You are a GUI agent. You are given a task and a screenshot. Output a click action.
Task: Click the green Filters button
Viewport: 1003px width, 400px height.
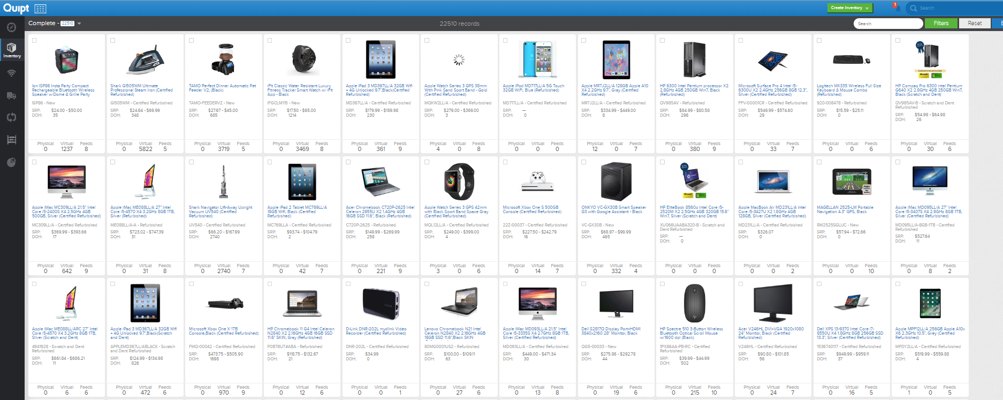[x=941, y=23]
